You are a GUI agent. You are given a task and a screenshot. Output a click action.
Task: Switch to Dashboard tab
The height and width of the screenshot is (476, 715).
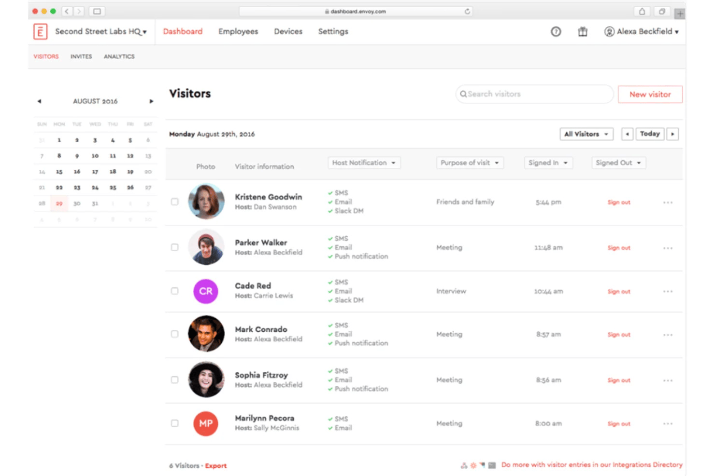(183, 32)
